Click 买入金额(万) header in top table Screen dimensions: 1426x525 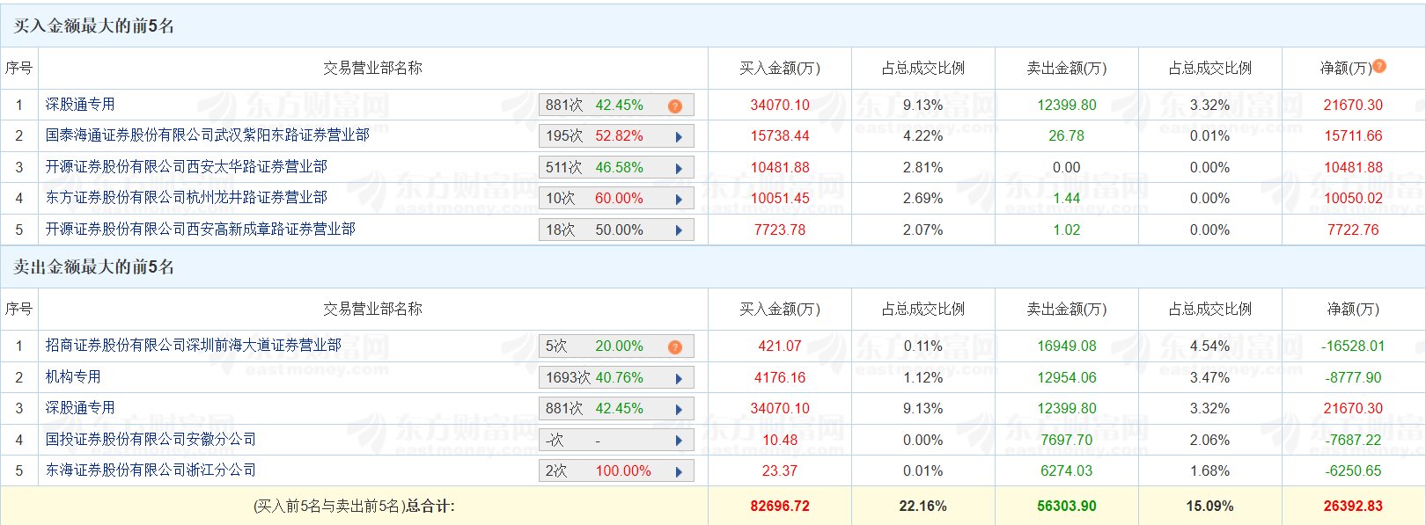coord(780,68)
